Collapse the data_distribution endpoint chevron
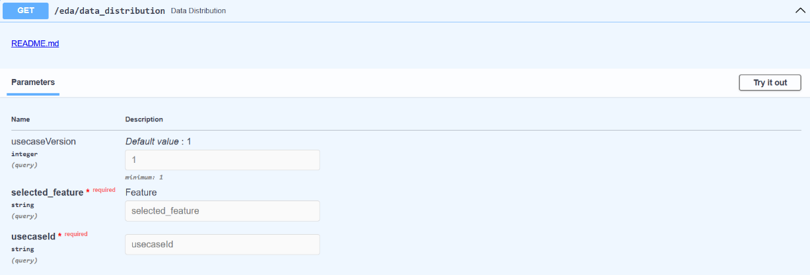Screen dimensions: 810x275 tap(799, 11)
